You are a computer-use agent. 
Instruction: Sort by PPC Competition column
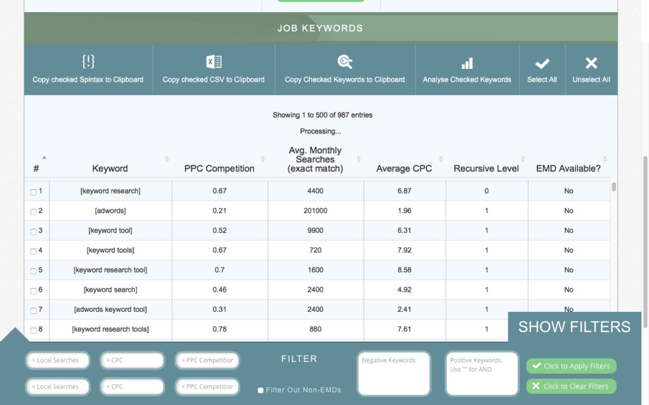tap(262, 159)
